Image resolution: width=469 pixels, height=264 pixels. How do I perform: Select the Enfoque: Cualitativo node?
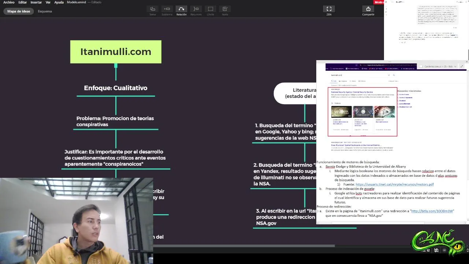[116, 88]
